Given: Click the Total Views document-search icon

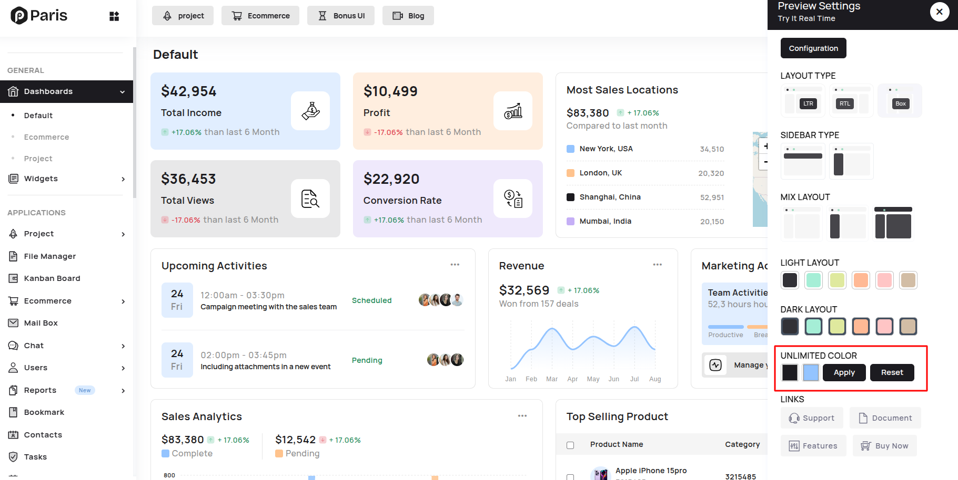Looking at the screenshot, I should pos(310,199).
